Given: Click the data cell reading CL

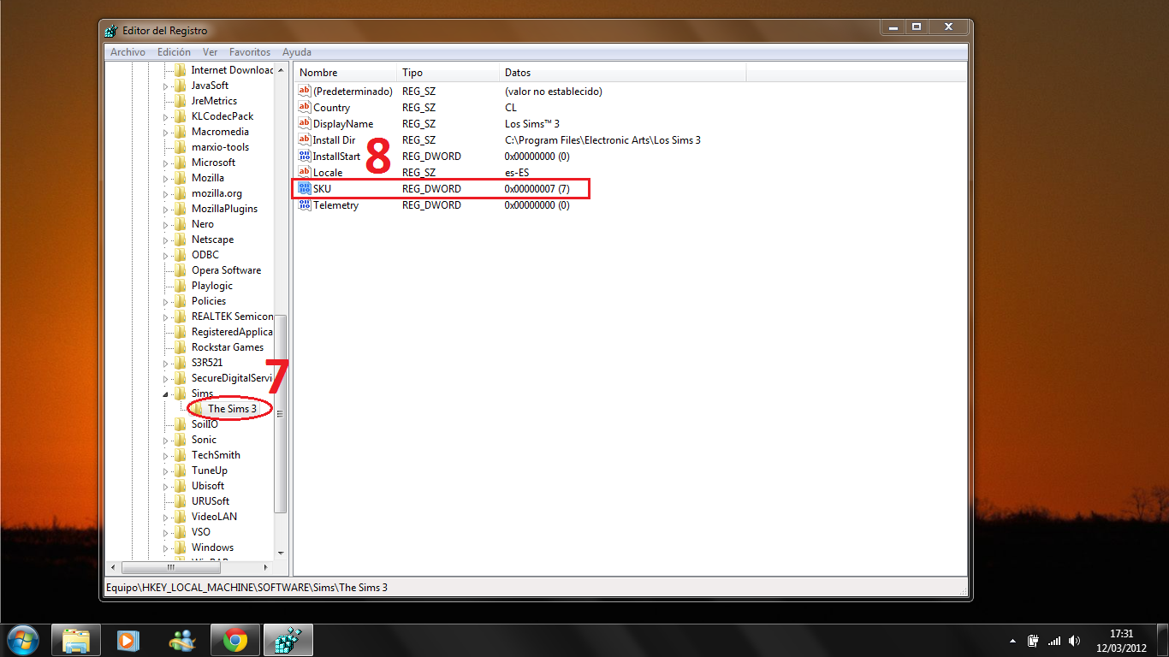Looking at the screenshot, I should 511,108.
